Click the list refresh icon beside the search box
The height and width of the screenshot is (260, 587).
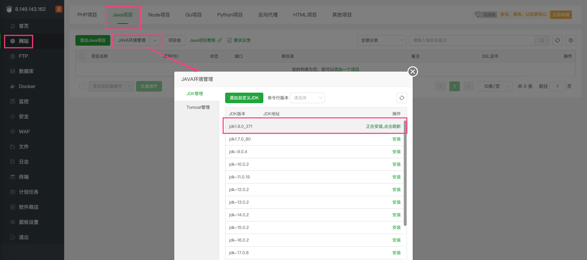click(557, 40)
